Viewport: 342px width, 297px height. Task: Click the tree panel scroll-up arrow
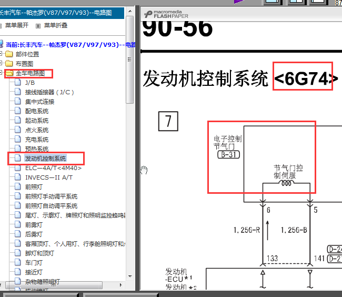pyautogui.click(x=130, y=11)
